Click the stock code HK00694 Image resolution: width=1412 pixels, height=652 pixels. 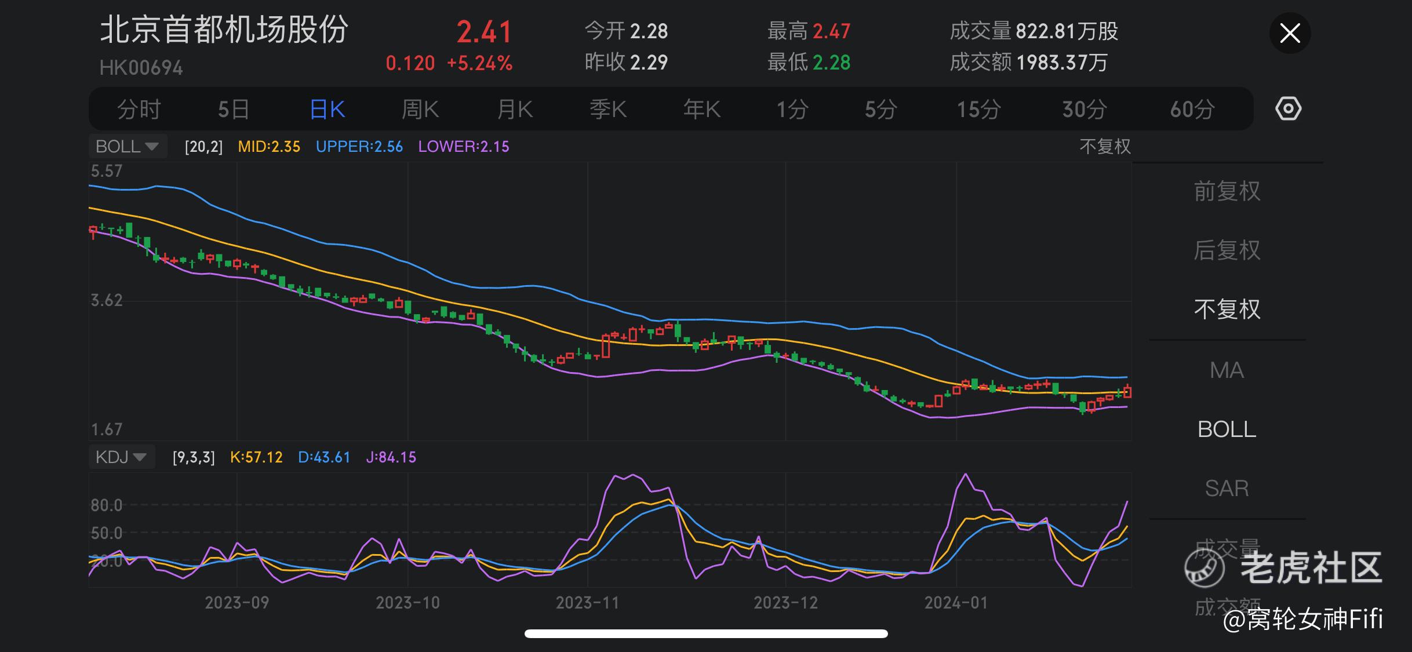pyautogui.click(x=141, y=68)
